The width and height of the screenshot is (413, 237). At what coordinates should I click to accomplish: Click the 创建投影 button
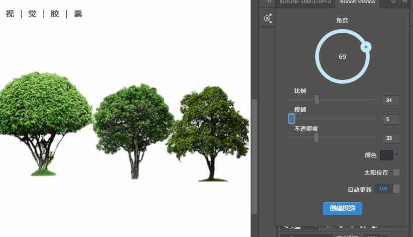342,208
